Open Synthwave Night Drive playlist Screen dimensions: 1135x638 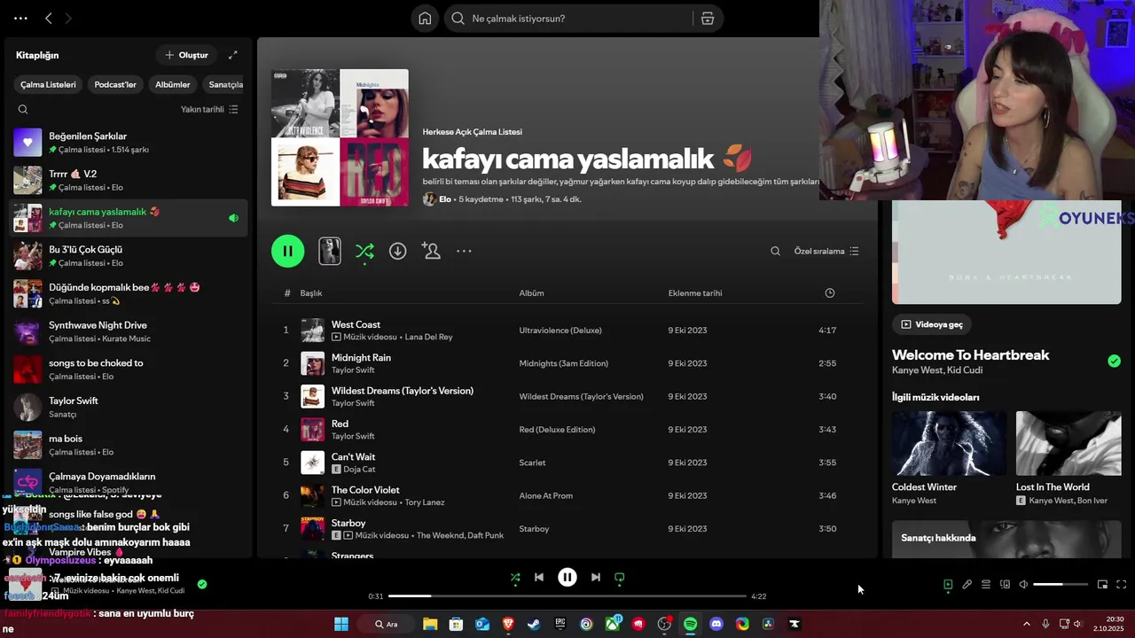click(x=129, y=331)
